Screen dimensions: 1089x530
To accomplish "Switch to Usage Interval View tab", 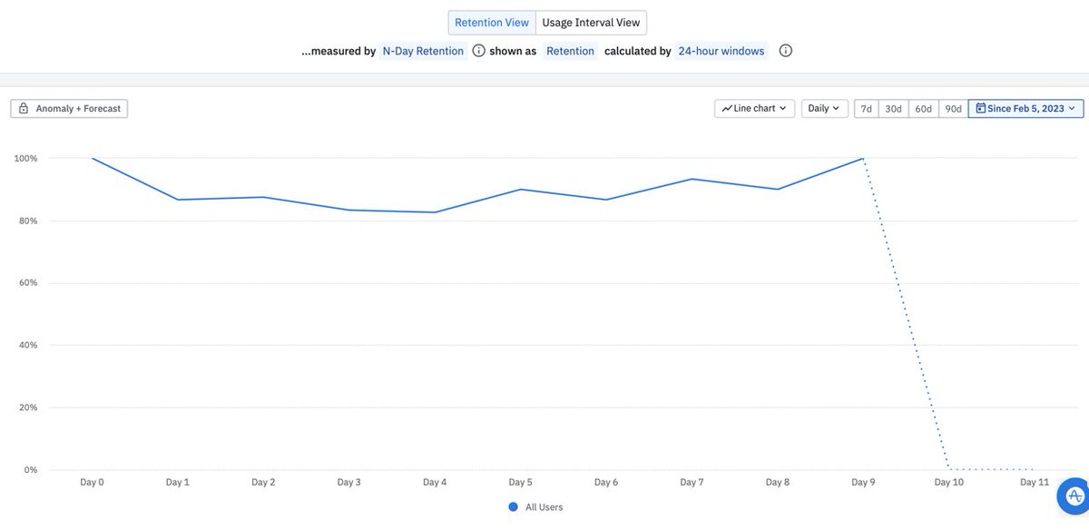I will coord(591,23).
